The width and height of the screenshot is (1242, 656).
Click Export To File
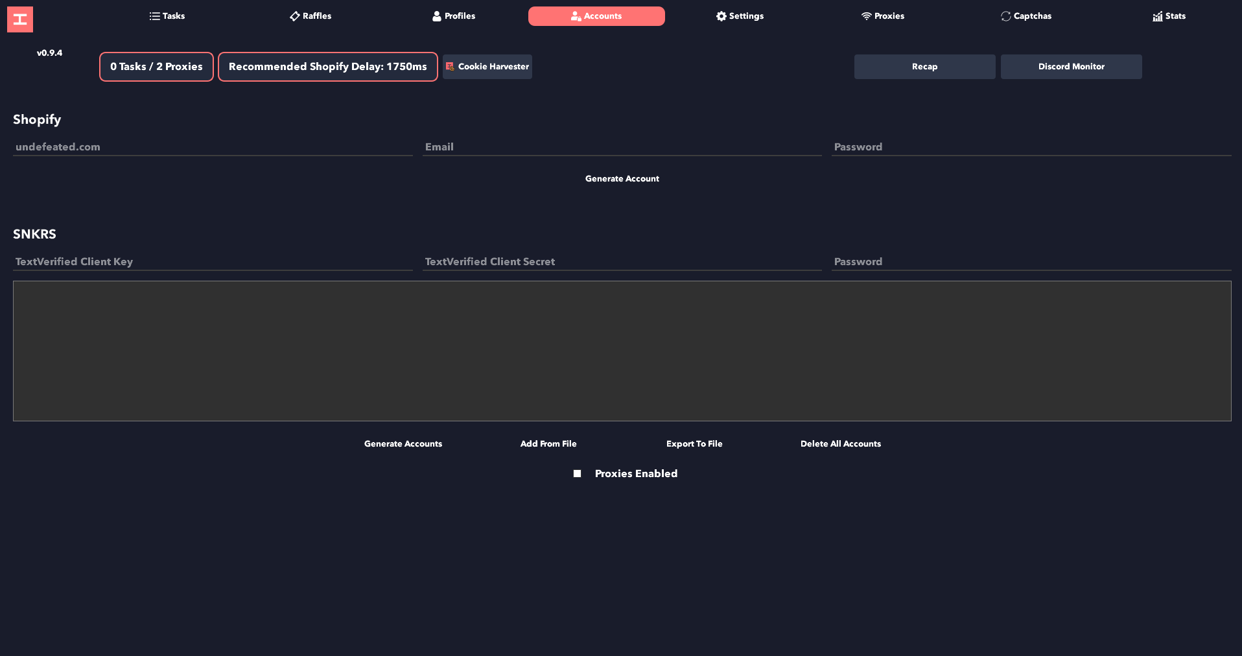coord(694,444)
